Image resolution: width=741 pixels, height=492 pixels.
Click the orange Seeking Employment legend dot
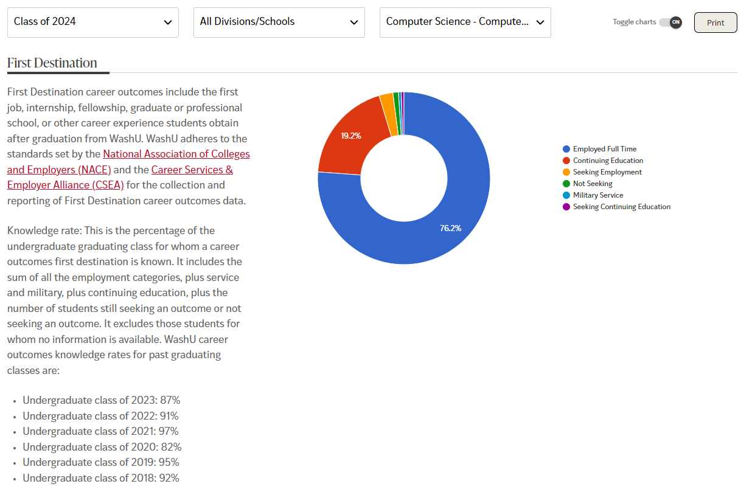coord(566,172)
